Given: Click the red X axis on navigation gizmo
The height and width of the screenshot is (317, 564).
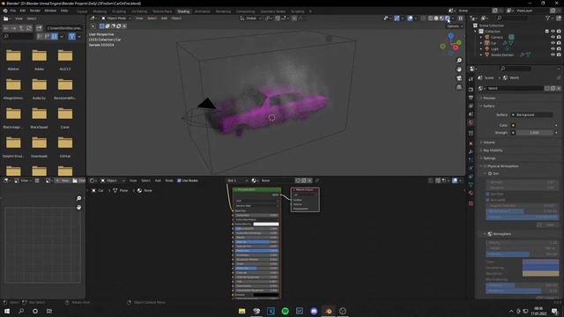Looking at the screenshot, I should point(456,48).
